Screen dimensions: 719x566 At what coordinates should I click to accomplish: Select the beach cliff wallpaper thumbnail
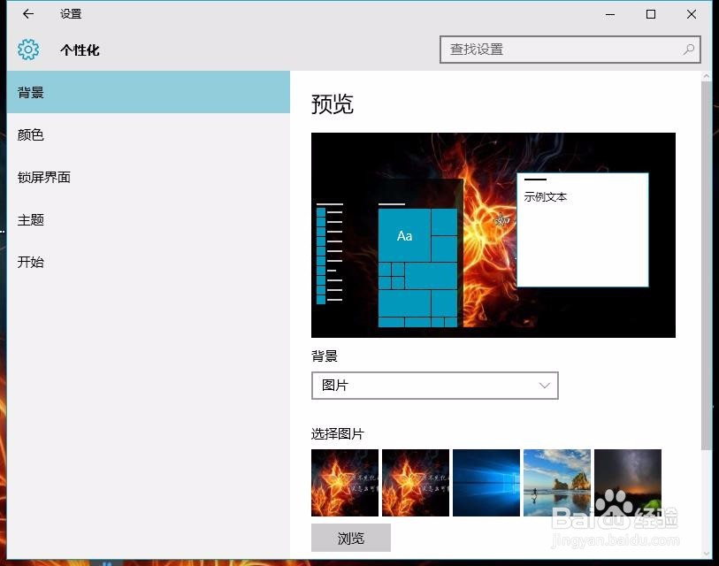(556, 482)
